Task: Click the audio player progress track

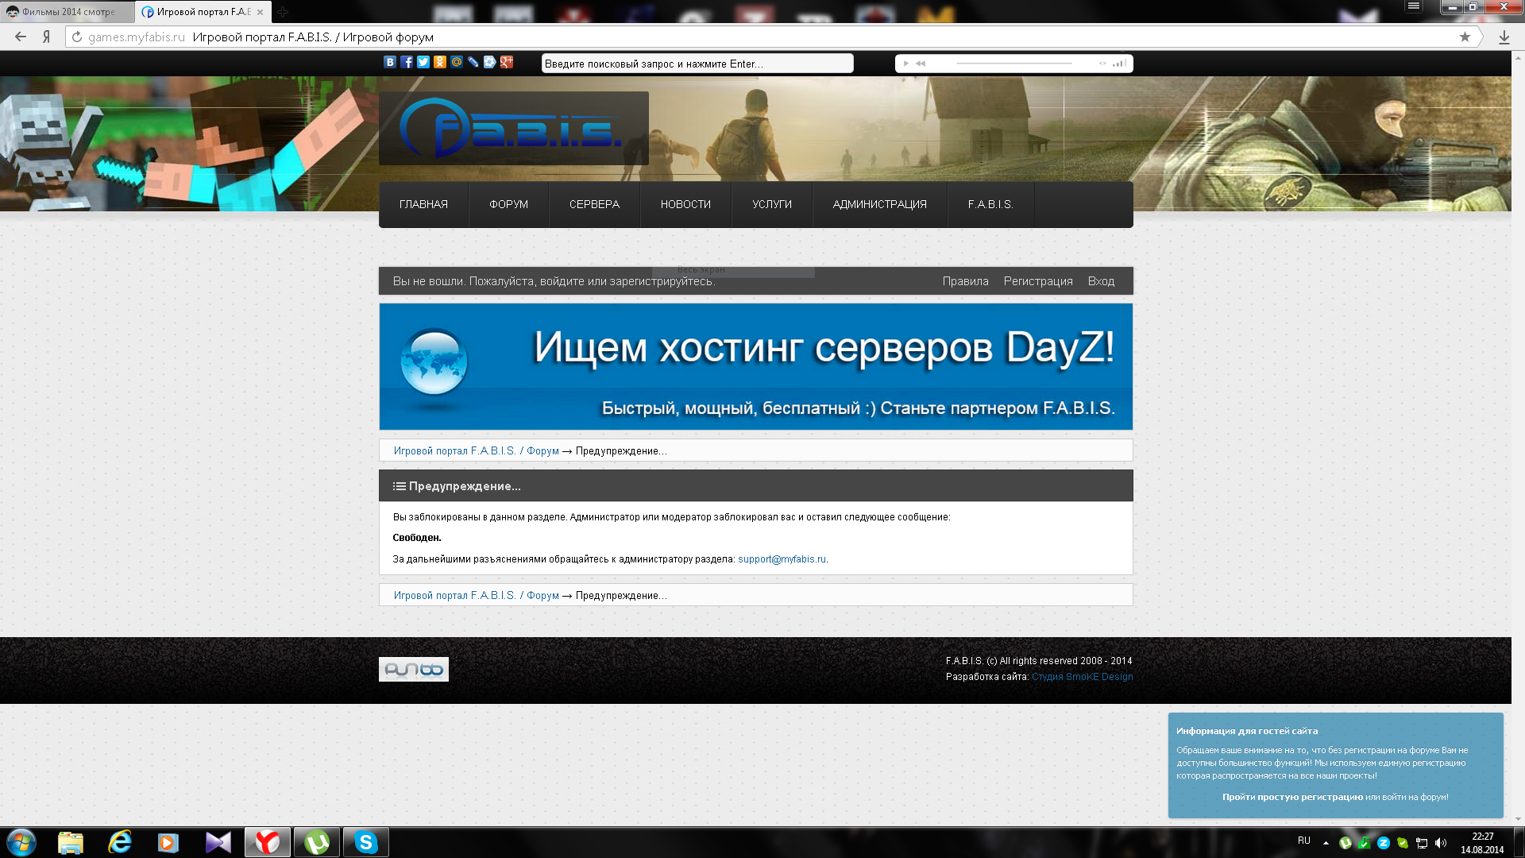Action: (1013, 64)
